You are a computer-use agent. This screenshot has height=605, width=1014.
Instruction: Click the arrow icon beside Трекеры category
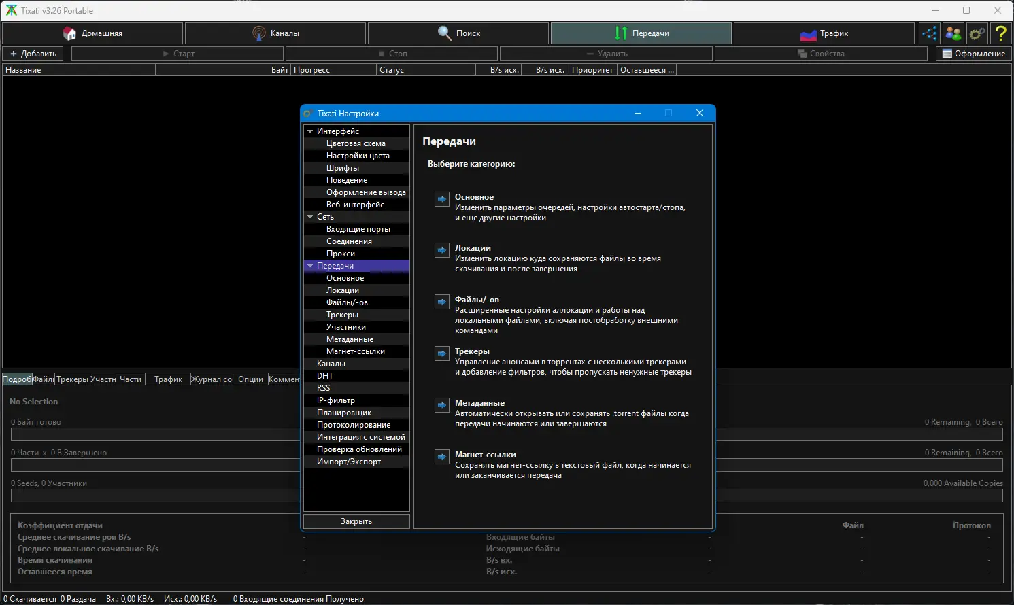442,353
